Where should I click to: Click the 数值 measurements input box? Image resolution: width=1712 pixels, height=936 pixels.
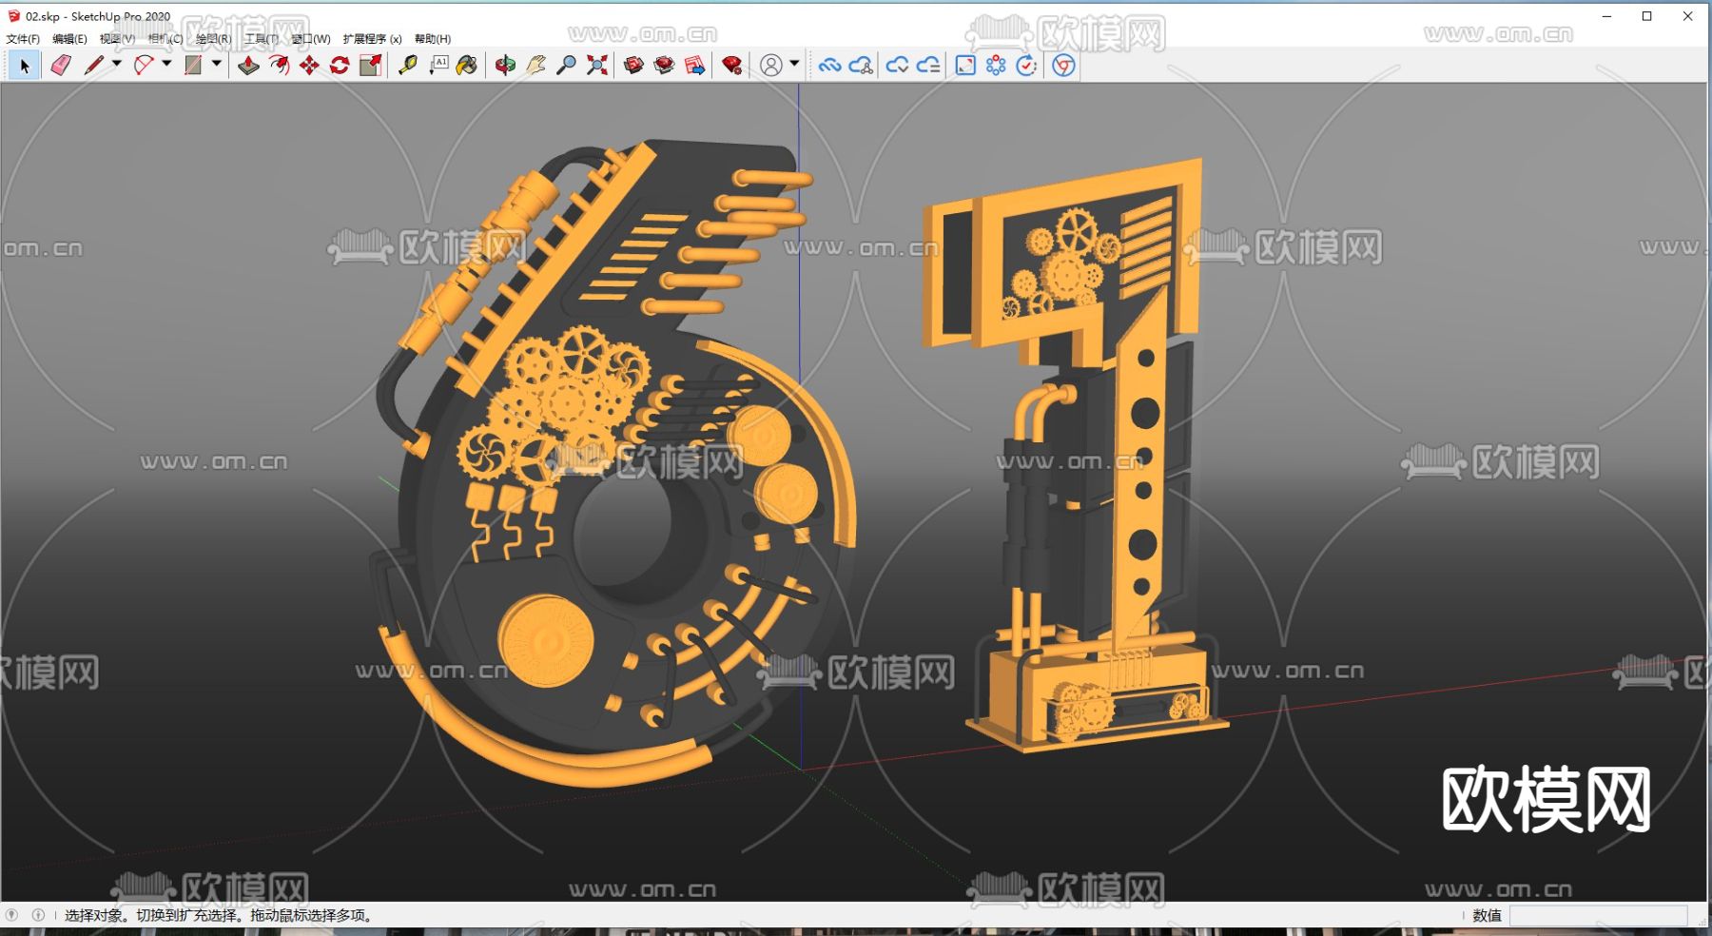tap(1598, 915)
